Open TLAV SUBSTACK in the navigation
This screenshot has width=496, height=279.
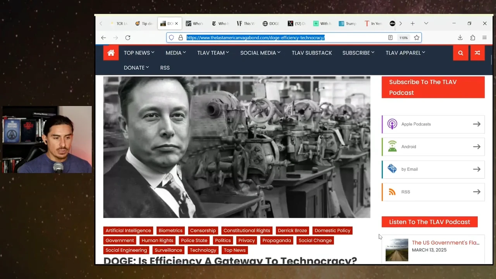pyautogui.click(x=312, y=53)
